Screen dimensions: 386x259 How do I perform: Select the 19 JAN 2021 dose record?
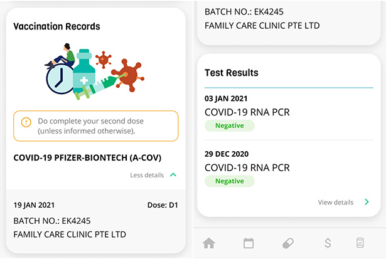(x=96, y=219)
